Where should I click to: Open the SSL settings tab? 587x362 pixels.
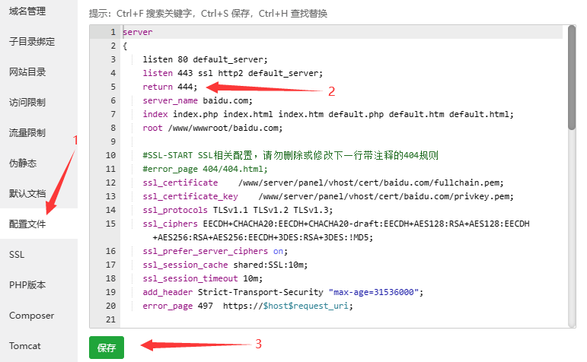(x=17, y=255)
